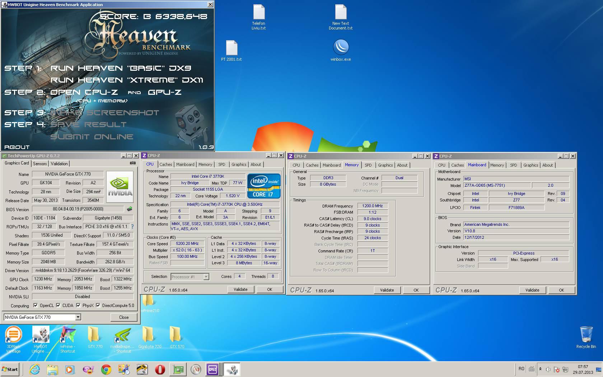Image resolution: width=603 pixels, height=377 pixels.
Task: Open the GTX 570 desktop folder
Action: (x=177, y=337)
